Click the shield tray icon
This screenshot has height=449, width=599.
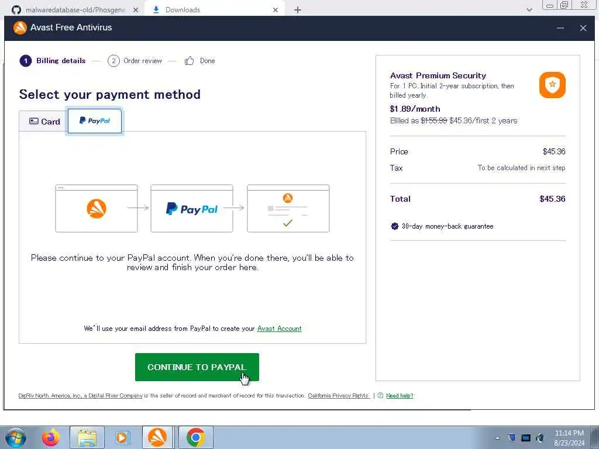[512, 438]
